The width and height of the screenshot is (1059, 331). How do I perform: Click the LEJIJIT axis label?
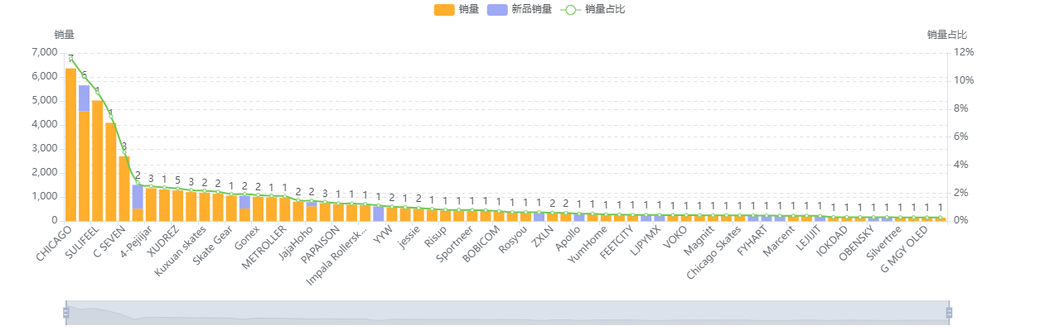808,238
